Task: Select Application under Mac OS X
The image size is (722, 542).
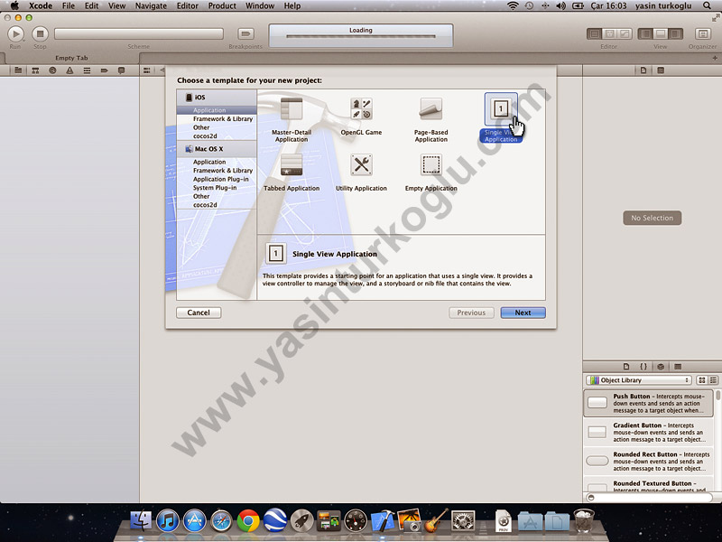Action: click(217, 162)
